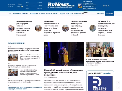
Task: Click the 07:12, 31 Серпня date under the main headline
Action: coord(51,77)
